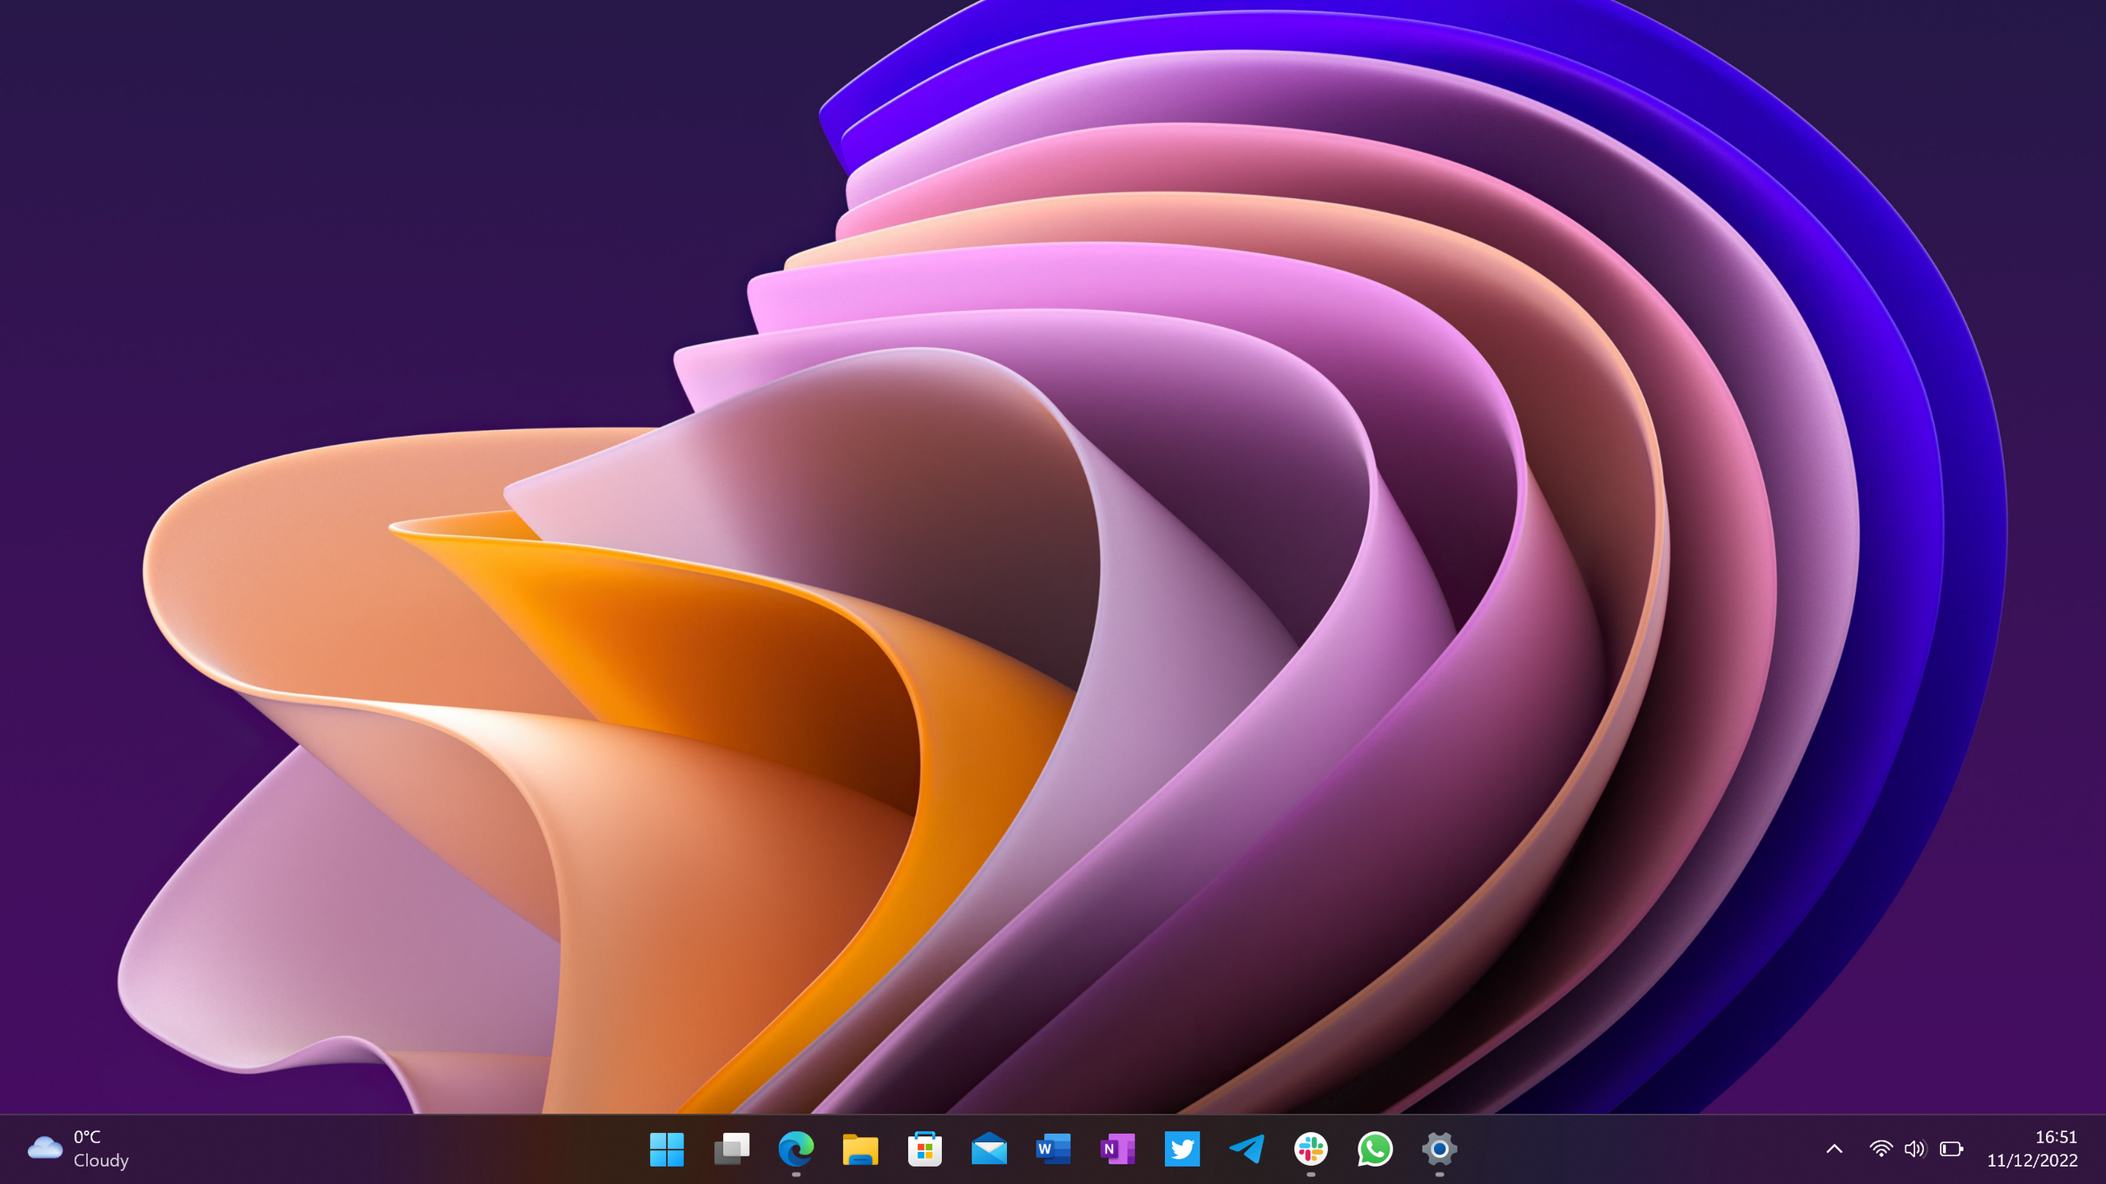This screenshot has width=2106, height=1184.
Task: Open the Mail app
Action: [989, 1149]
